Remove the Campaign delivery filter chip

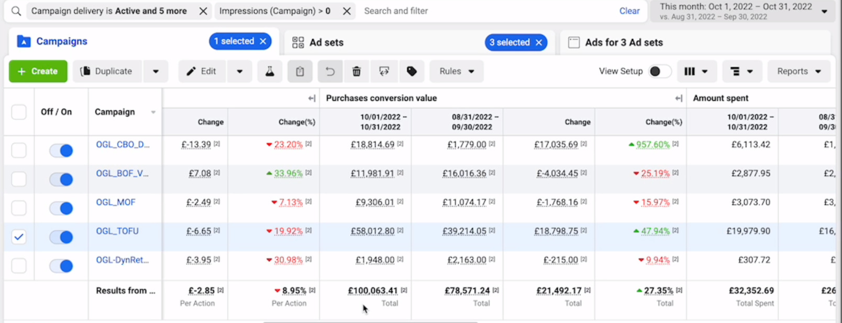pos(203,11)
